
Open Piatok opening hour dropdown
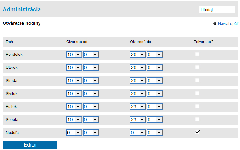74,107
